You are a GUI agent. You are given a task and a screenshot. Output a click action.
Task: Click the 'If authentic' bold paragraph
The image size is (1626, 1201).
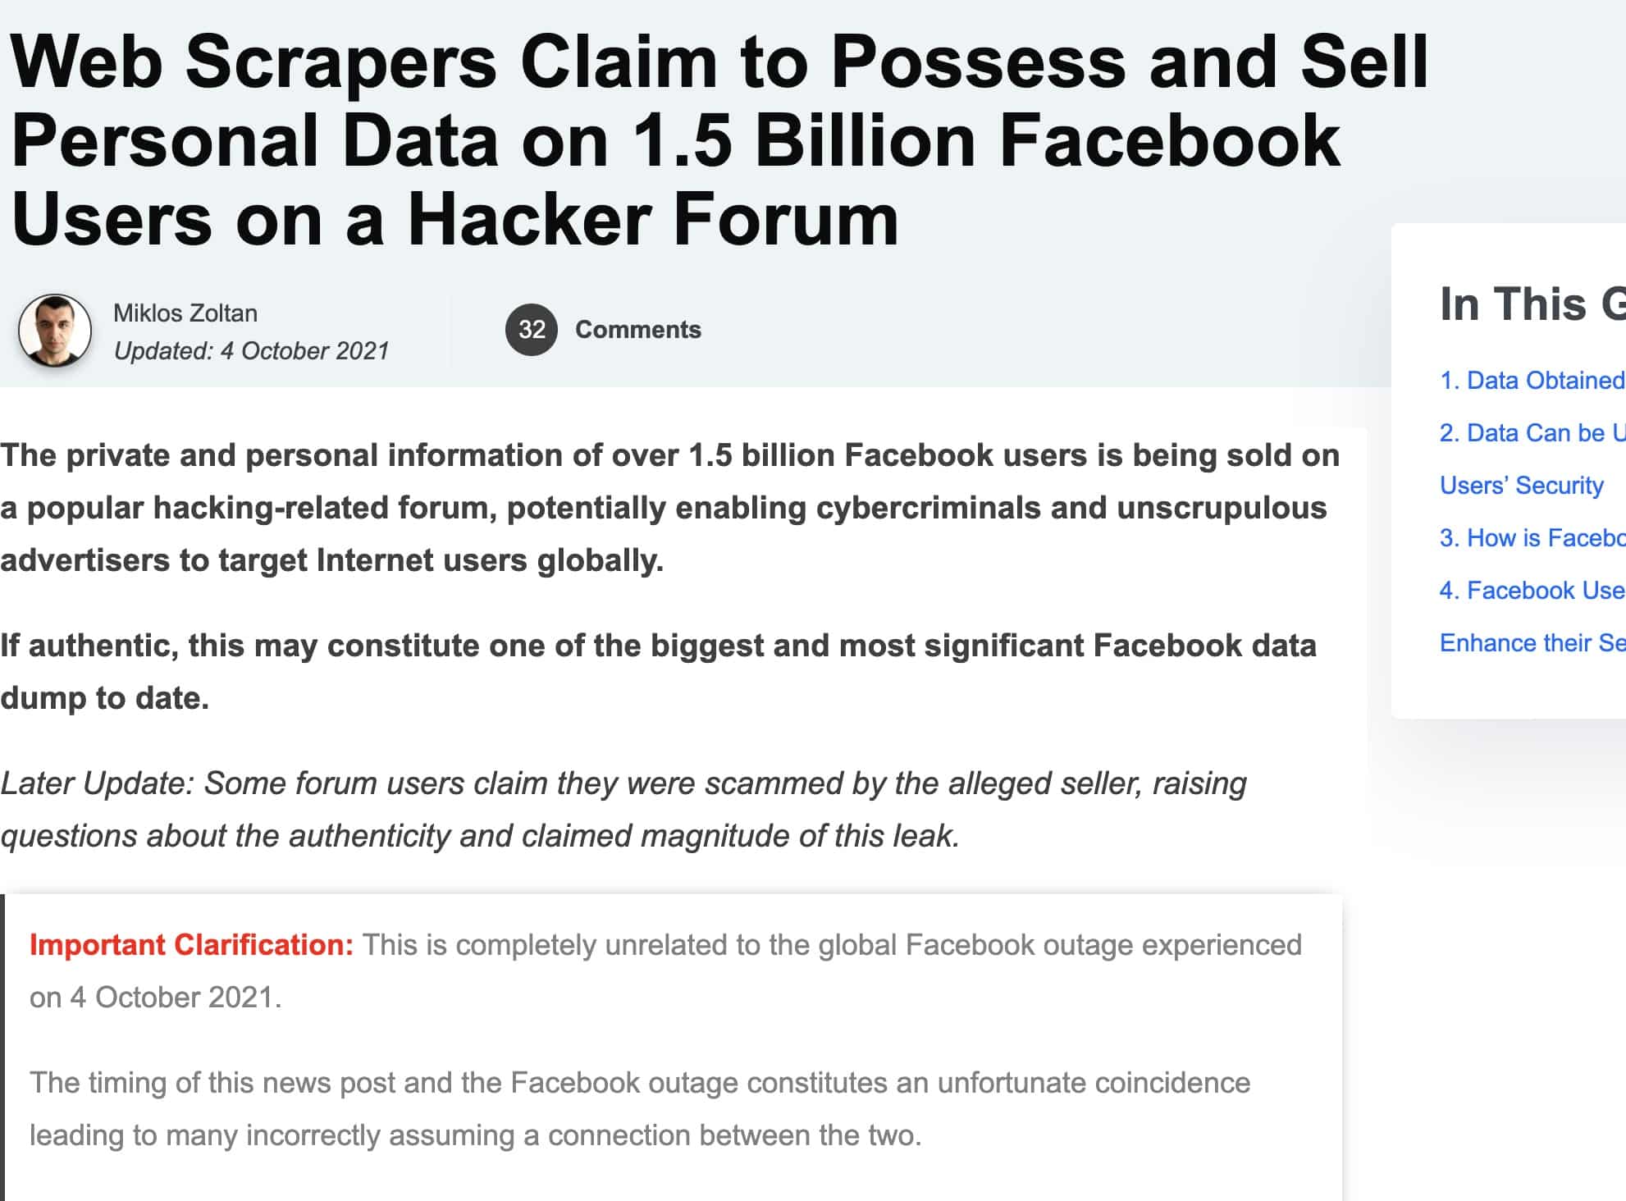[658, 672]
